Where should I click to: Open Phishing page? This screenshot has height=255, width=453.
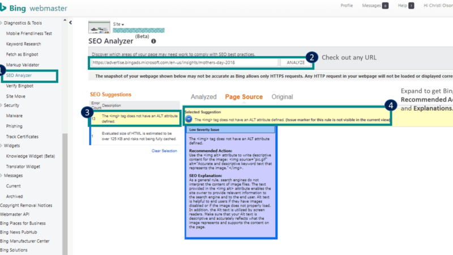pos(14,126)
